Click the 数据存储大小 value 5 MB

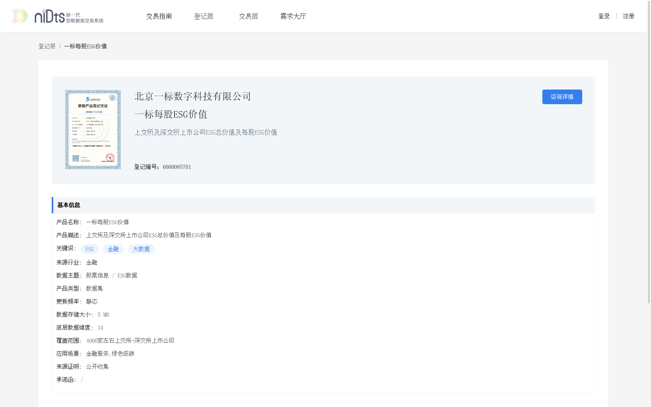pos(103,315)
